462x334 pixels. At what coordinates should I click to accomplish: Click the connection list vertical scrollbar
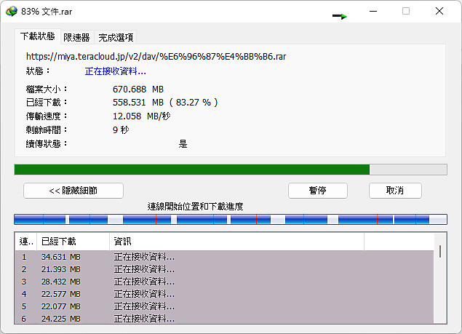point(440,279)
